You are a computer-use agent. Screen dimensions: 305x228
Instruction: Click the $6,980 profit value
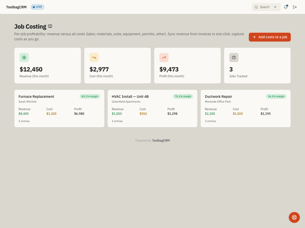pyautogui.click(x=79, y=114)
